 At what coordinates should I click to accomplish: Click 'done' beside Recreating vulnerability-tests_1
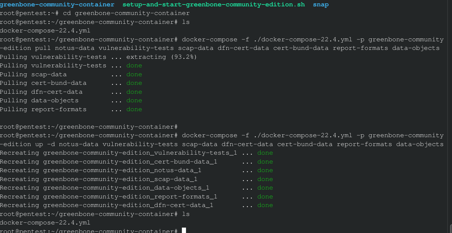265,153
